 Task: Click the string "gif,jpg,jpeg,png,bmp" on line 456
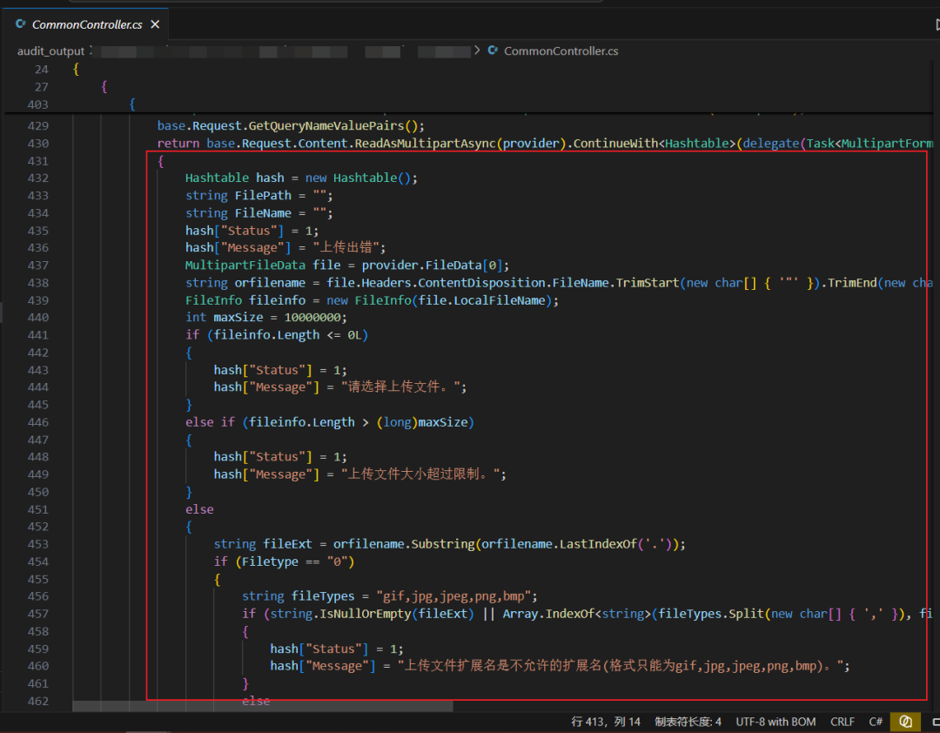[453, 596]
